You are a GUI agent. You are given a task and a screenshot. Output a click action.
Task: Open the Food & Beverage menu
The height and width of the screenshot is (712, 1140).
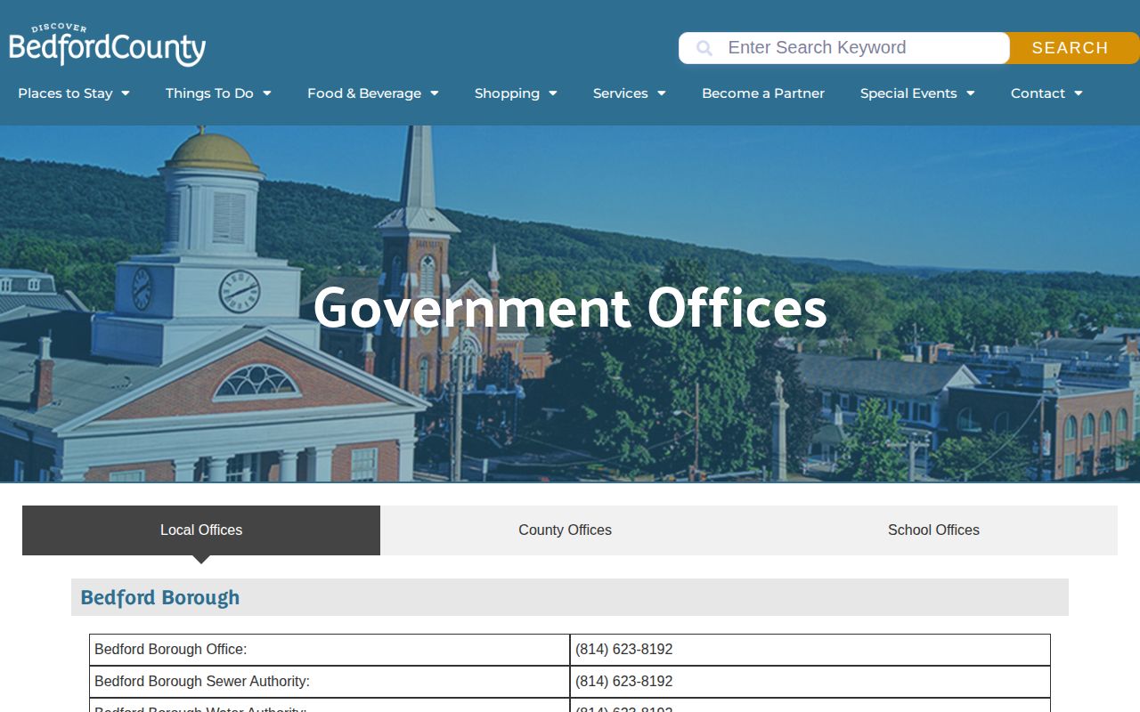[364, 93]
